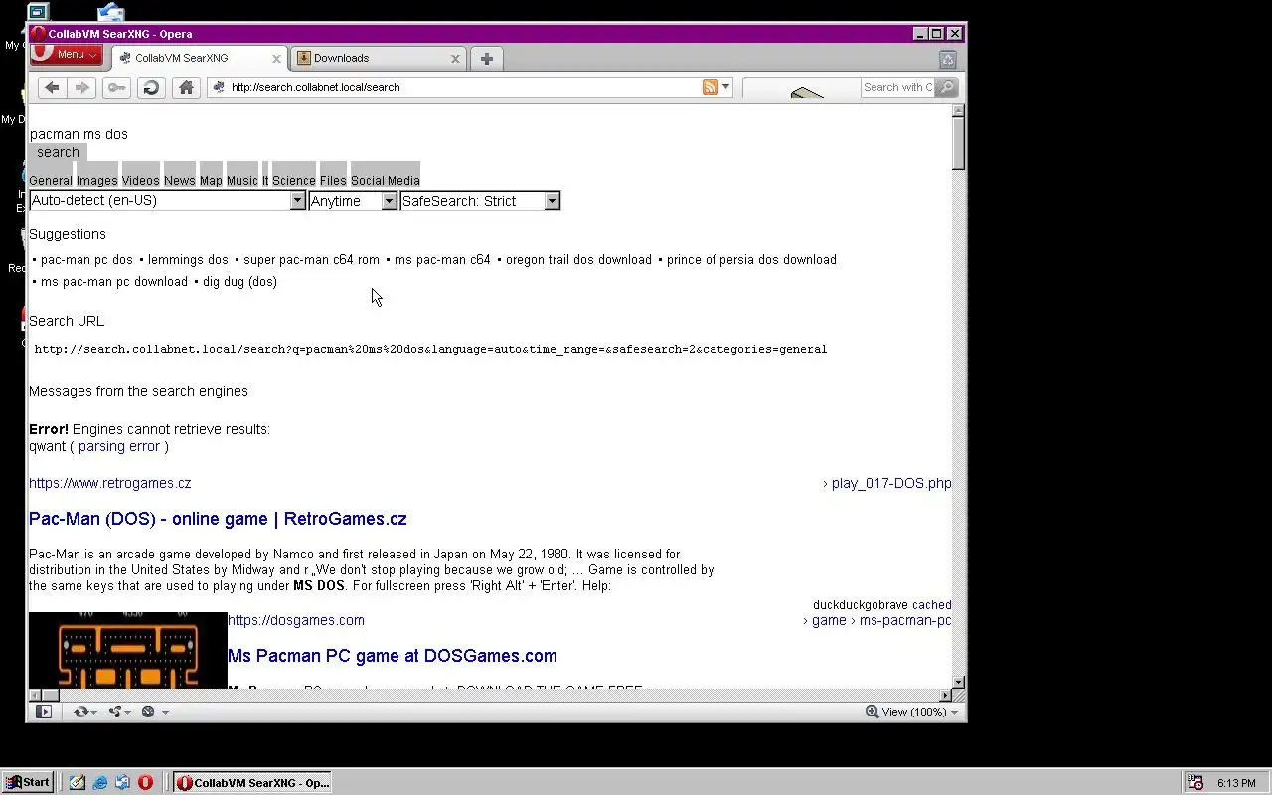Open the 'cached' link beside duckduckgobrave
This screenshot has width=1272, height=795.
pyautogui.click(x=932, y=605)
